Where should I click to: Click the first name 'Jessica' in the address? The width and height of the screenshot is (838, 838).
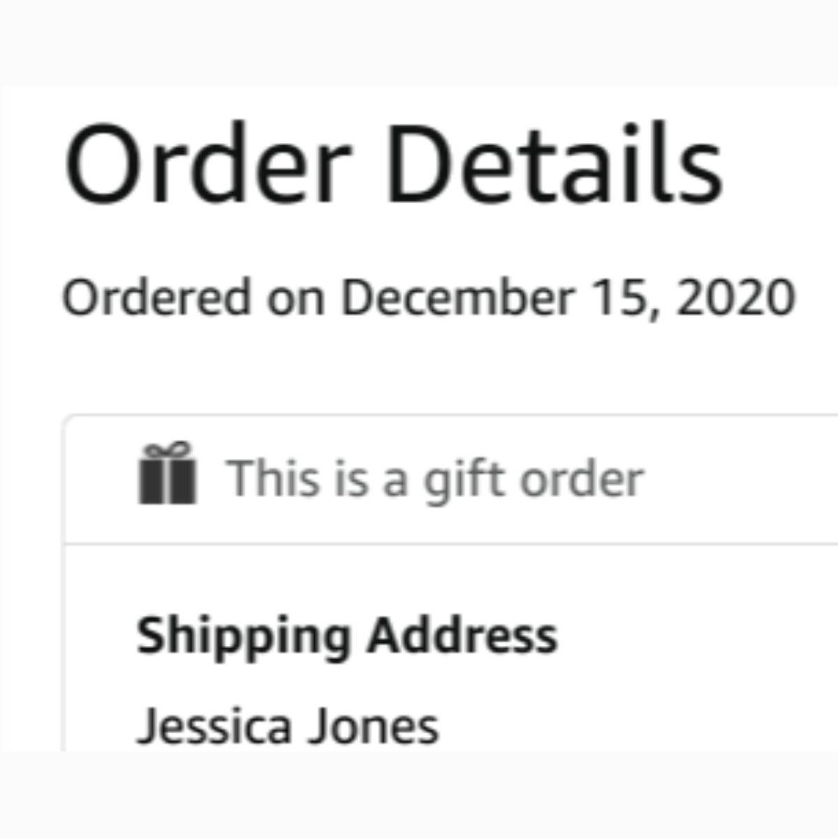(x=214, y=726)
